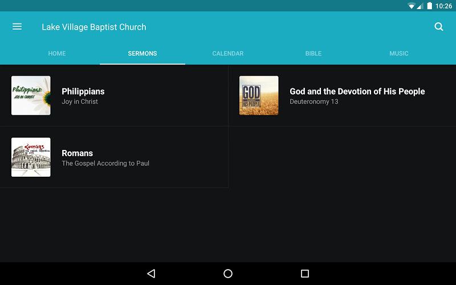The image size is (456, 285).
Task: Open the hamburger navigation menu
Action: 17,27
